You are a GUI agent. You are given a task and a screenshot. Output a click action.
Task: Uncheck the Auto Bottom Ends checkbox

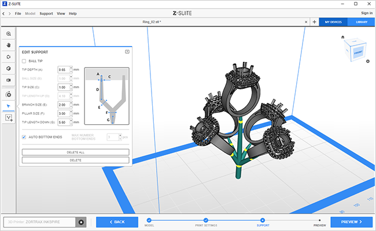24,137
